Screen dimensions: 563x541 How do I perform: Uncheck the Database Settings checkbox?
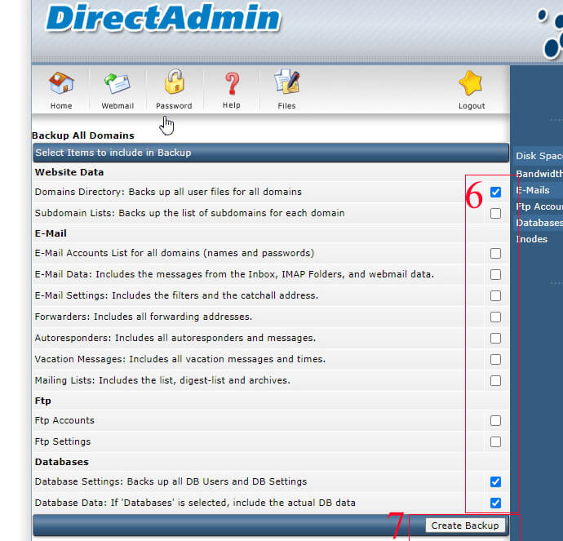pos(495,481)
